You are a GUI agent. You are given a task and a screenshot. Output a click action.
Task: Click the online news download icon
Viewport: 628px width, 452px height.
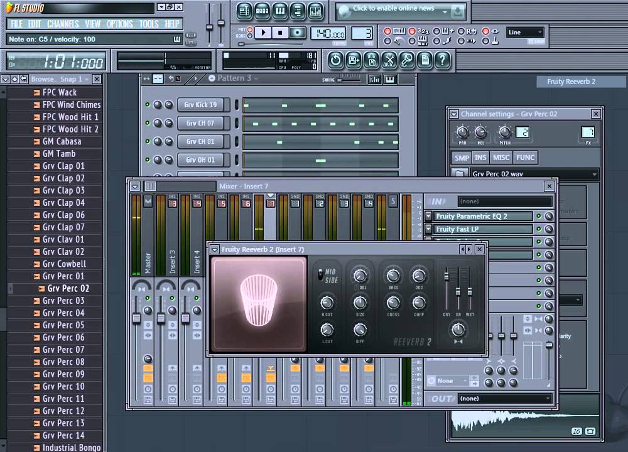tap(457, 11)
